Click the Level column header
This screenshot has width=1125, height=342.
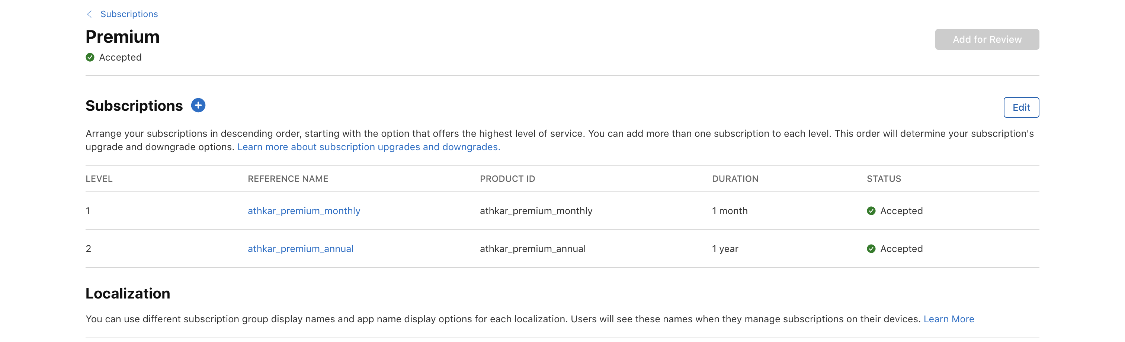point(99,179)
